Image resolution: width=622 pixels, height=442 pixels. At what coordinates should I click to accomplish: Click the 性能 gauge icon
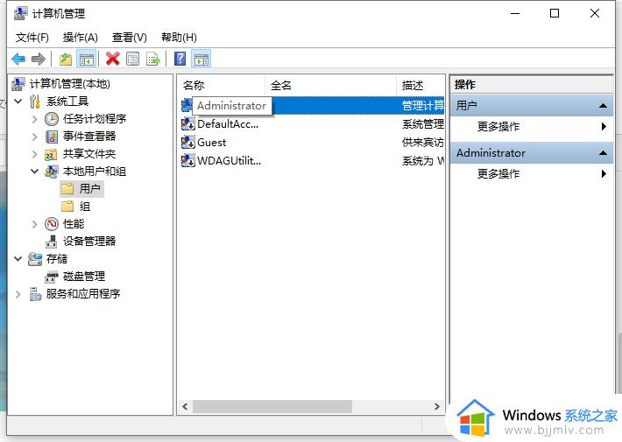[52, 224]
